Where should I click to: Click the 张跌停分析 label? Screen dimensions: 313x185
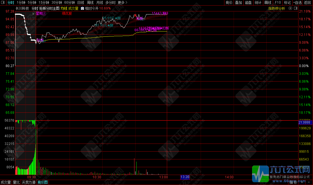pyautogui.click(x=277, y=8)
